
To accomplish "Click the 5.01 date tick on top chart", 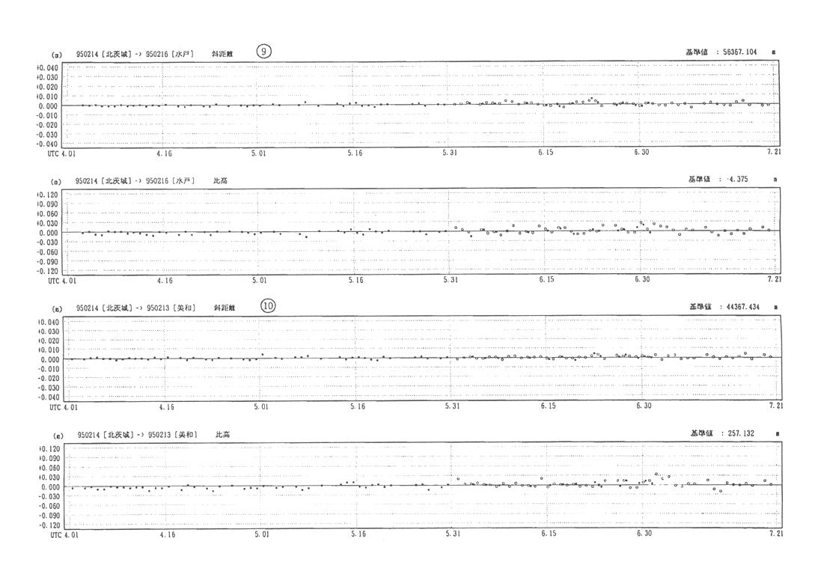I will point(258,153).
